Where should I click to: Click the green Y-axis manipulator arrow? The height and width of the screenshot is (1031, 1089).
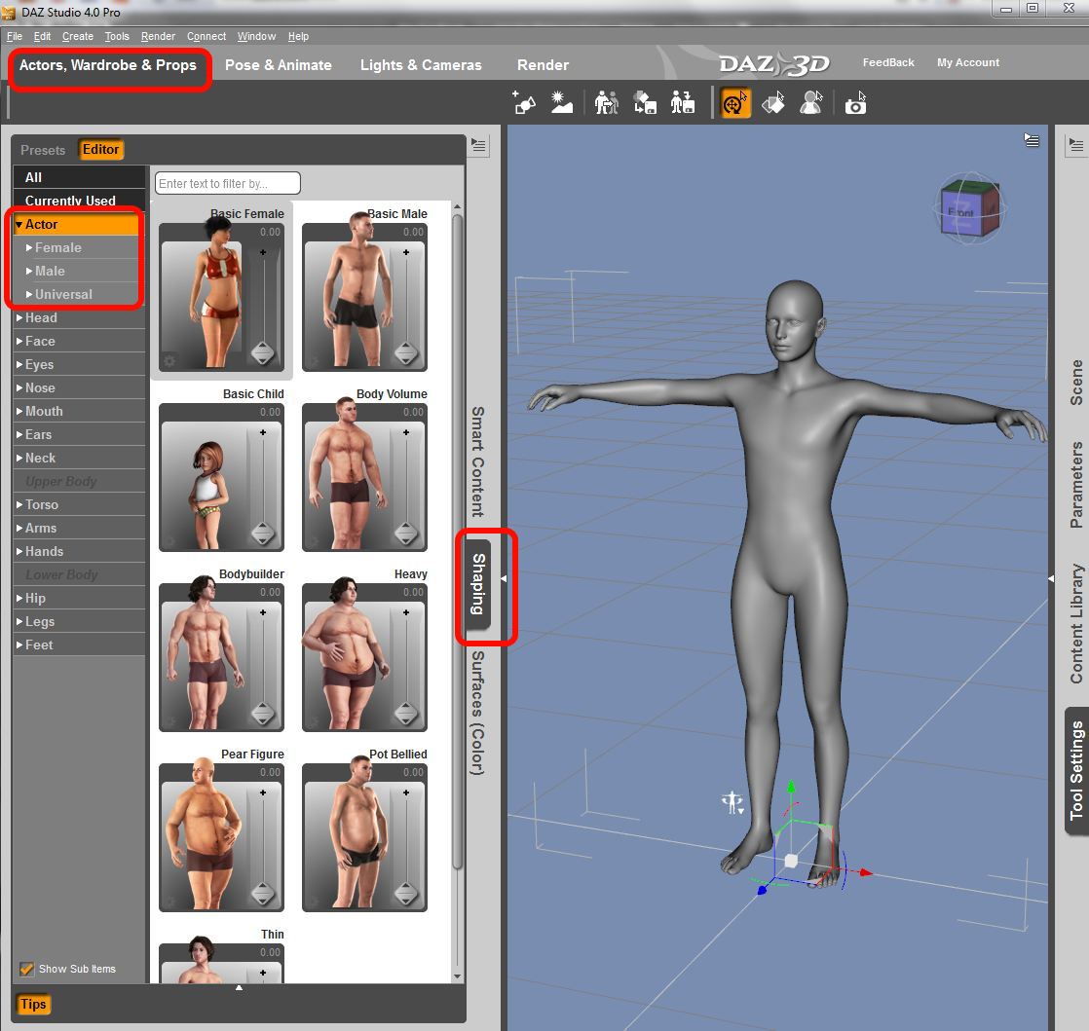(x=790, y=787)
